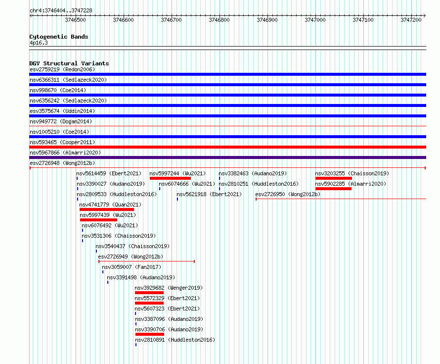Viewport: 440px width, 364px height.
Task: Click nsv6076492 (Wu2021) label
Action: [x=110, y=225]
